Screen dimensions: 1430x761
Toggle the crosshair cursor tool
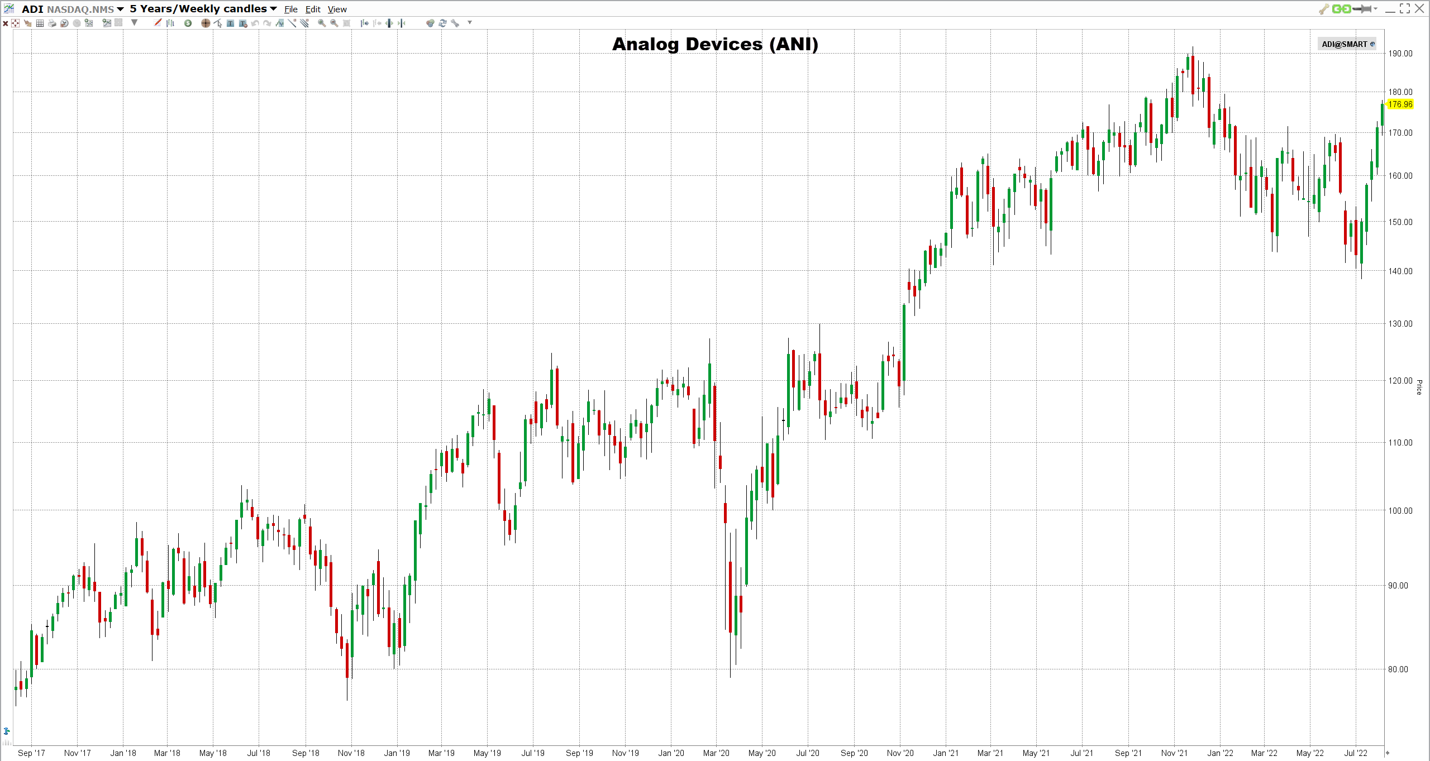pyautogui.click(x=206, y=23)
